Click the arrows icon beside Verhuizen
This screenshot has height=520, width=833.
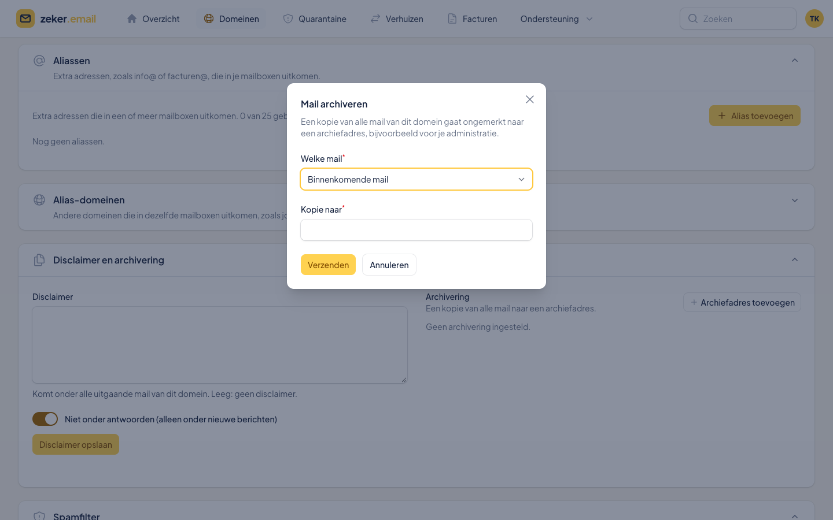tap(375, 18)
